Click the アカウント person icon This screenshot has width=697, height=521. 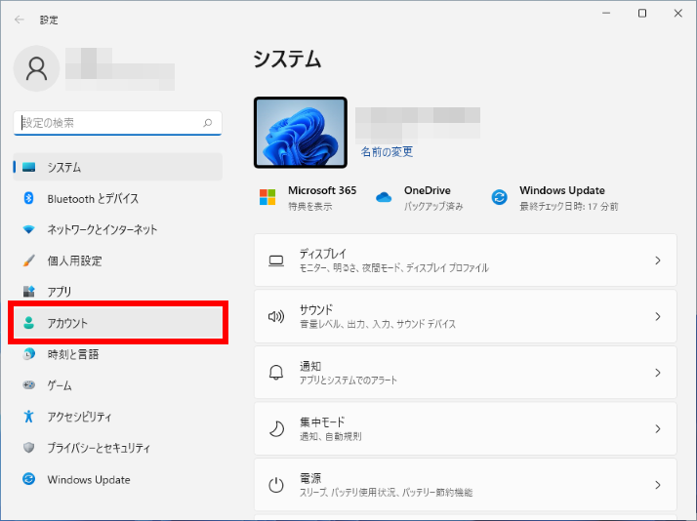[x=29, y=323]
